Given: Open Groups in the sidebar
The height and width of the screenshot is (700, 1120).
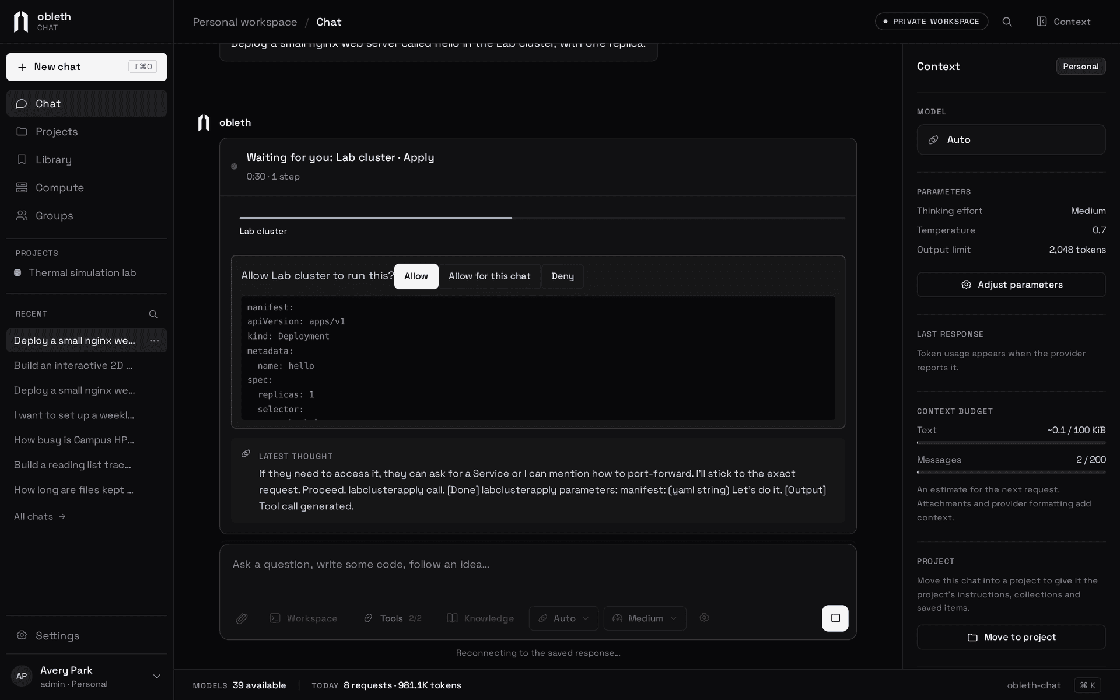Looking at the screenshot, I should click(86, 215).
